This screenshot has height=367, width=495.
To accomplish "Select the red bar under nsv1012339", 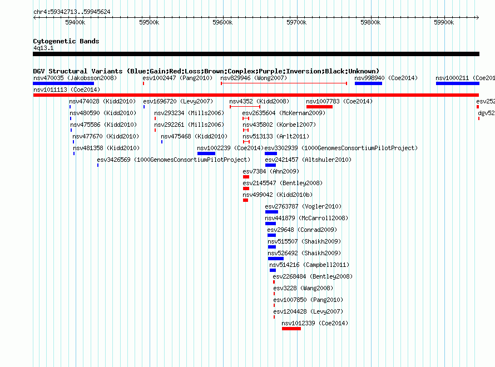I will coord(291,329).
